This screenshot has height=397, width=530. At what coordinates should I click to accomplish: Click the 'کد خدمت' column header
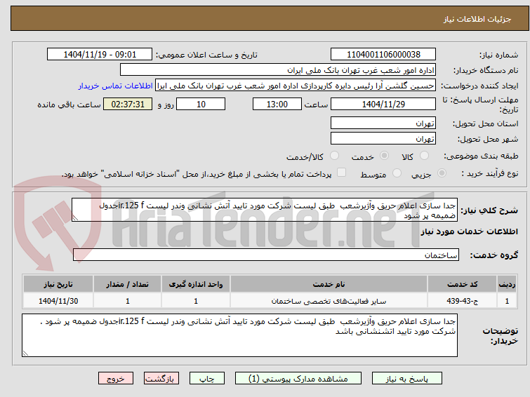[462, 284]
